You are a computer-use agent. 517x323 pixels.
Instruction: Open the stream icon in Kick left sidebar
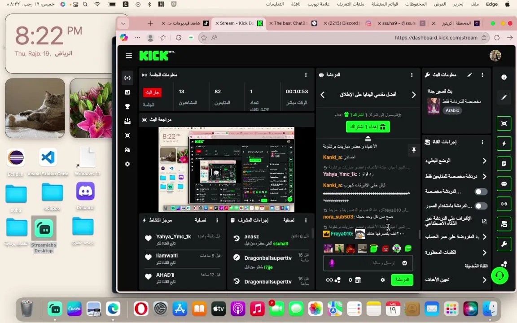point(127,78)
